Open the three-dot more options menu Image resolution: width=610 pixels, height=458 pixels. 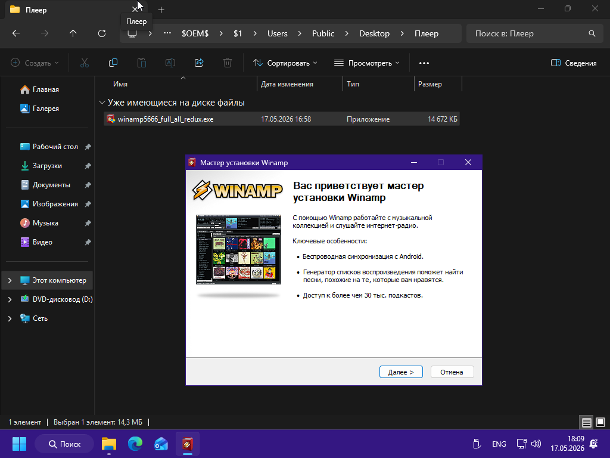(x=424, y=63)
